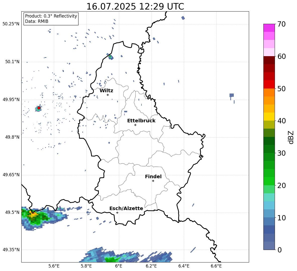Click the colorbar tick label '30'
The height and width of the screenshot is (271, 297).
coord(281,153)
